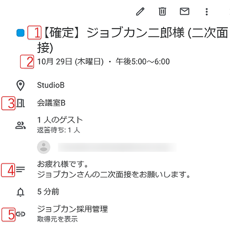Click the pencil edit event icon

pos(140,12)
